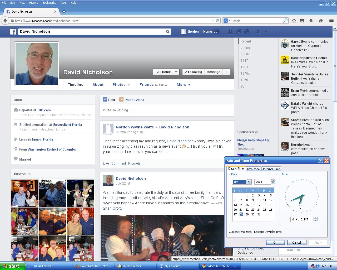This screenshot has height=270, width=337.
Task: Select 1997 on the timeline navigator
Action: coord(244,61)
